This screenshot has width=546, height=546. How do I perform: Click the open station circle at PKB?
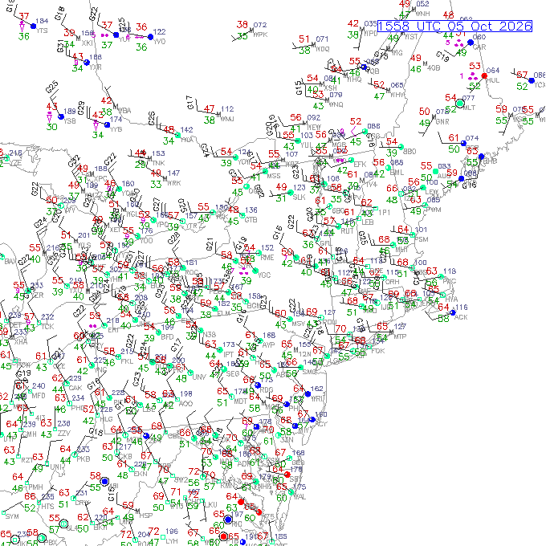[74, 454]
